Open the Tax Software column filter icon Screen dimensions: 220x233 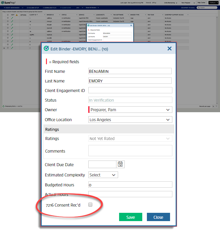(x=128, y=15)
